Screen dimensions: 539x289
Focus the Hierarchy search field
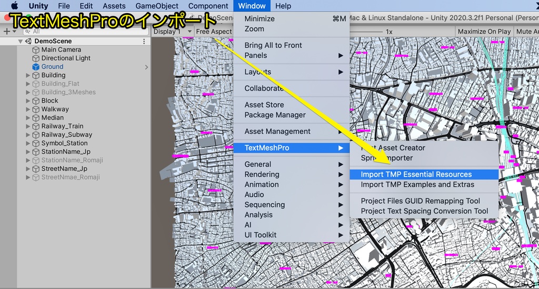point(86,32)
